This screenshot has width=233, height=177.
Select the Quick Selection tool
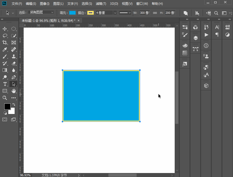[14, 36]
